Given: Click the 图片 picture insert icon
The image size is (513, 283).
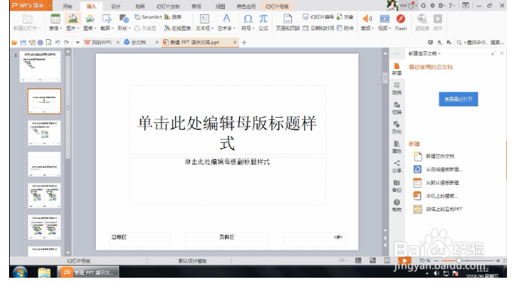Looking at the screenshot, I should 72,19.
